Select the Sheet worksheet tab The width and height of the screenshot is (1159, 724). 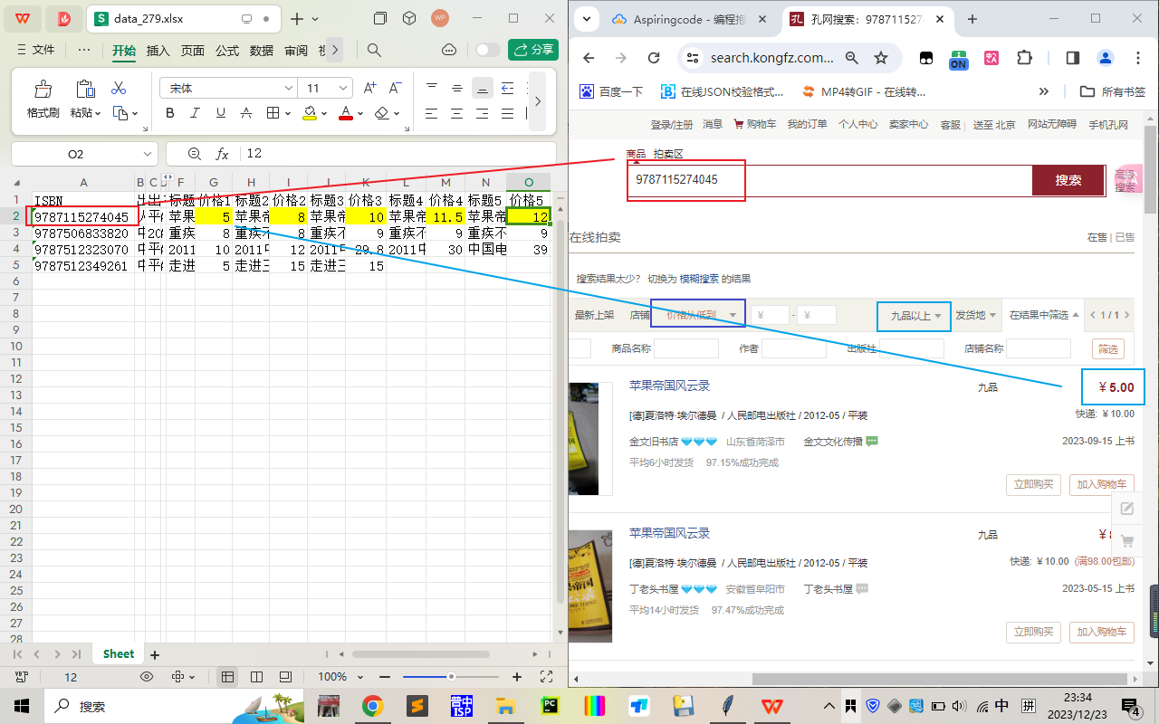tap(119, 653)
